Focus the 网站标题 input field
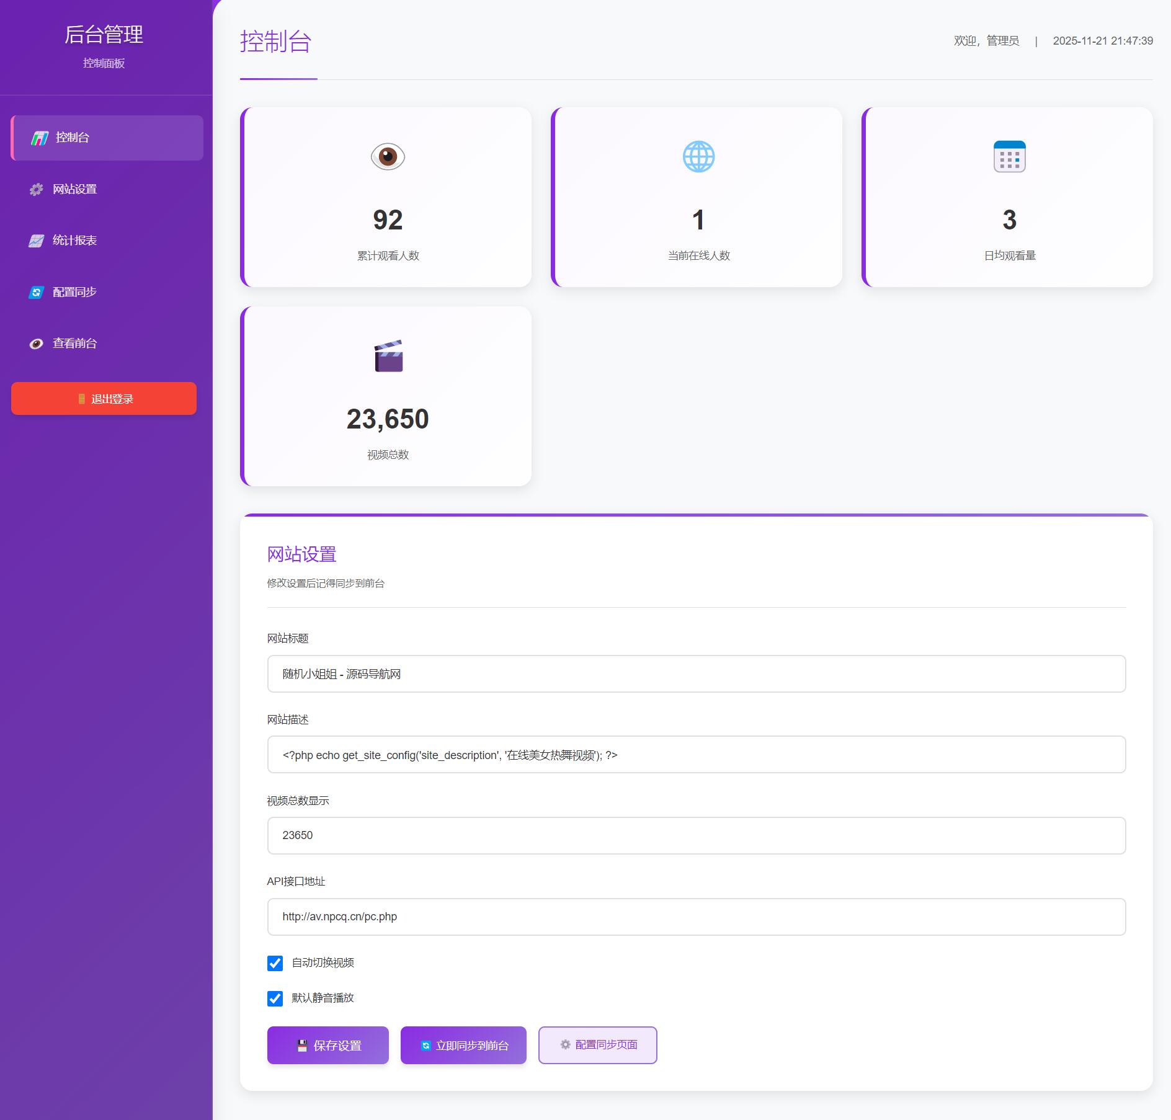This screenshot has height=1120, width=1171. 696,674
